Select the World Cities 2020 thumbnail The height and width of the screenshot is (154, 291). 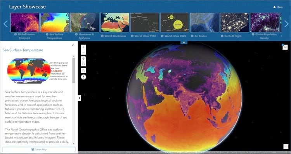click(x=175, y=22)
